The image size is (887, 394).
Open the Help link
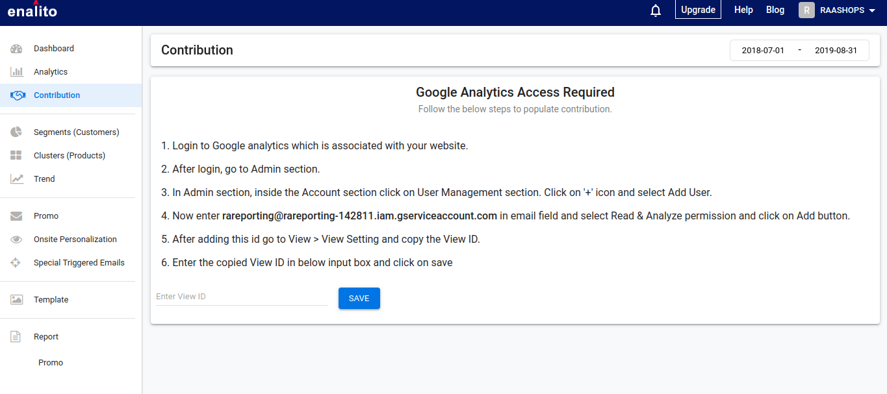point(743,10)
